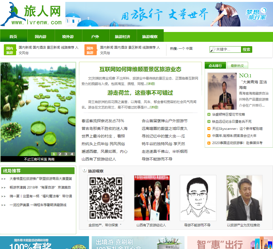
Task: Open the 境外游 navigation menu
Action: 68,37
